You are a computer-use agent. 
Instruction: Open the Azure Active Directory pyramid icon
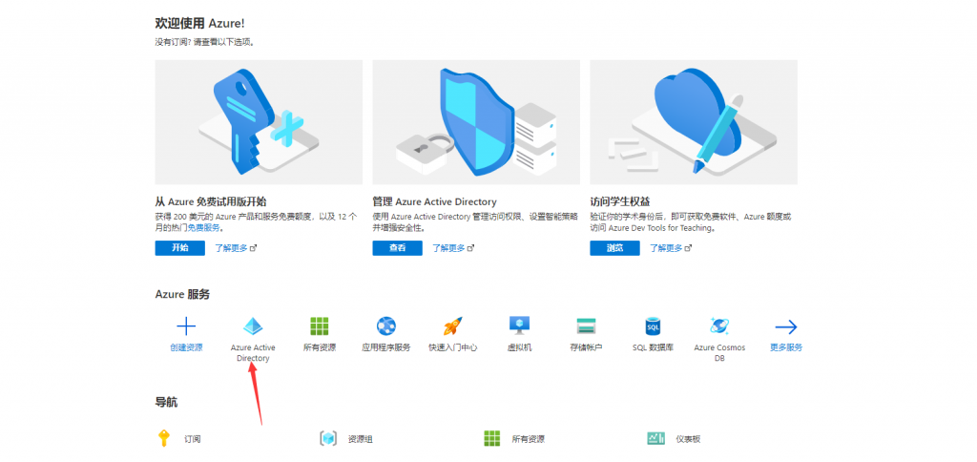click(x=253, y=326)
